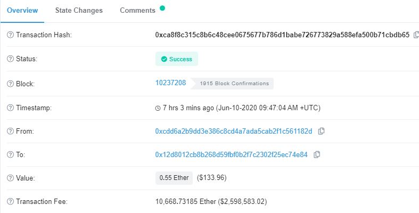This screenshot has width=419, height=213.
Task: Click the help icon beside Value
Action: 10,178
